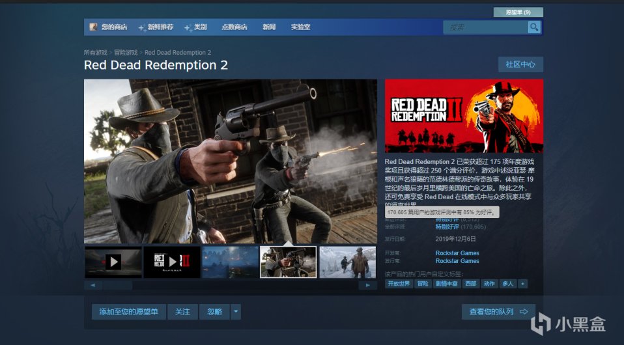Image resolution: width=624 pixels, height=345 pixels.
Task: Click the store search input field
Action: pos(485,27)
